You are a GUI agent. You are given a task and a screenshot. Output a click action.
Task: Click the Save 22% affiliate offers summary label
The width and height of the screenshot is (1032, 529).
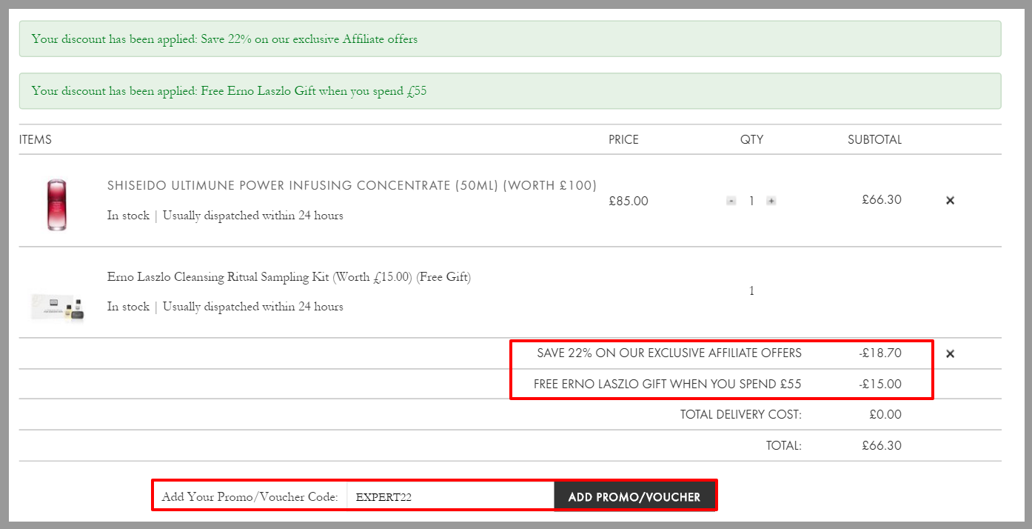(669, 353)
